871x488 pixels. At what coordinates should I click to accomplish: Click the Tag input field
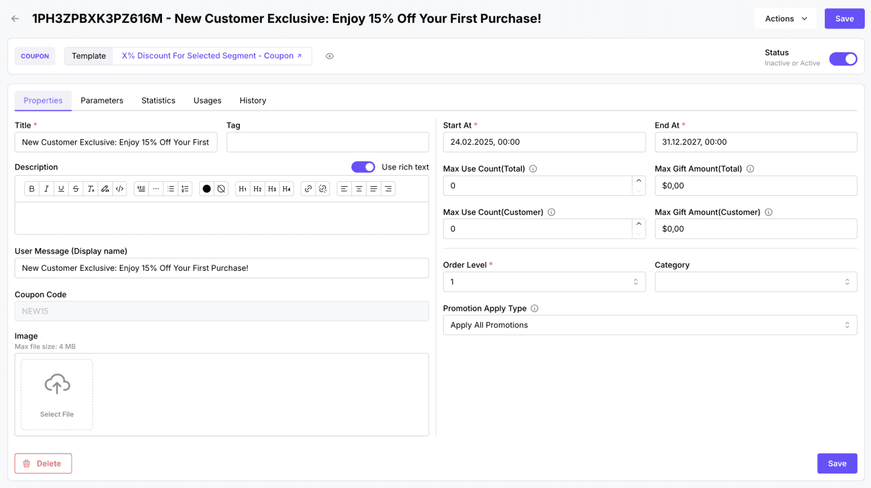pos(327,142)
